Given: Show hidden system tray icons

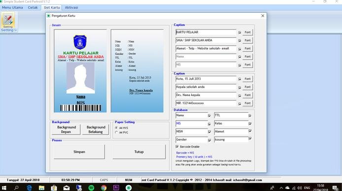Looking at the screenshot, I should coord(281,188).
